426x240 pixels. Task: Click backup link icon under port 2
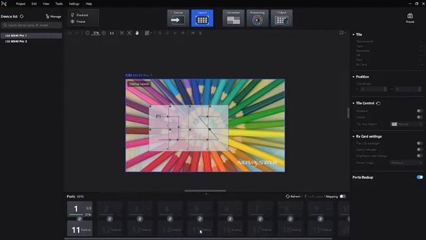[x=109, y=219]
